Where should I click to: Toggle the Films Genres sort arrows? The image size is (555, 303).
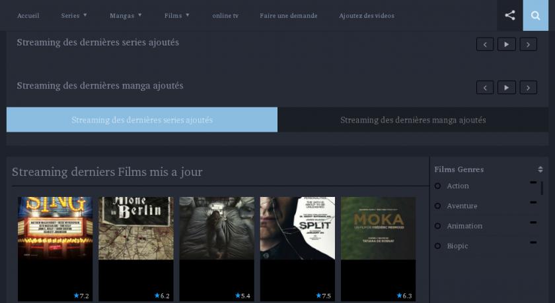point(540,169)
